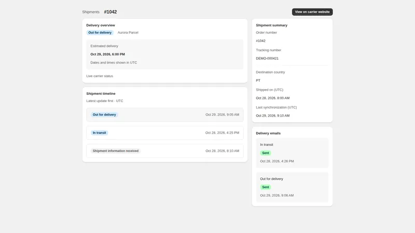The image size is (415, 233).
Task: Click Tracking number label
Action: 268,50
